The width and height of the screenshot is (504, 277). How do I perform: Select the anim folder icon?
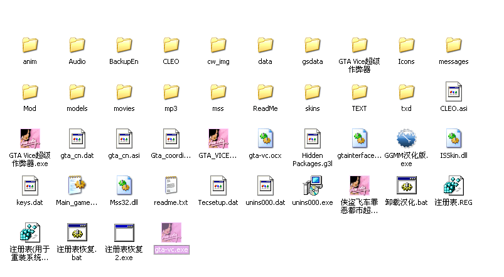(x=30, y=44)
